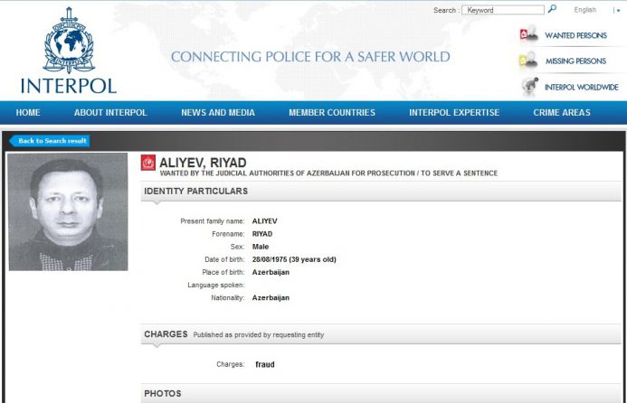Click the red notice icon beside ALIYEV, RIYAD
The width and height of the screenshot is (627, 403).
148,163
